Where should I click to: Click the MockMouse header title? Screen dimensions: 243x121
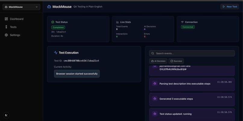tap(62, 7)
